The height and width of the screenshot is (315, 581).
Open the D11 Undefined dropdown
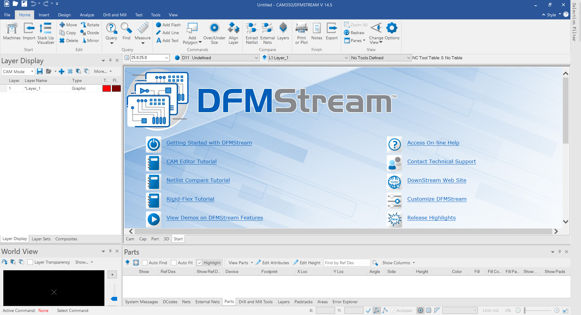[x=256, y=58]
